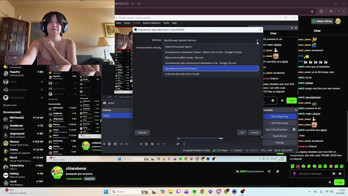The width and height of the screenshot is (348, 196).
Task: Move source up in Sources toolbar
Action: point(158,144)
